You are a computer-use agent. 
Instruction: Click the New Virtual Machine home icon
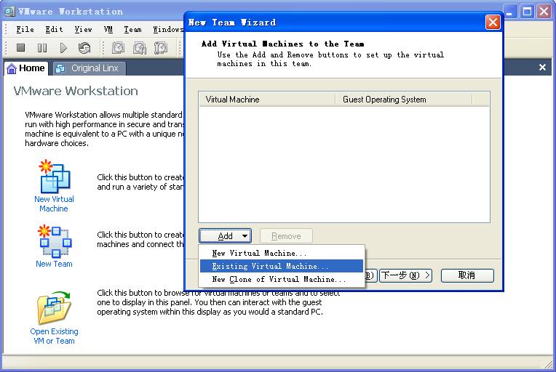(x=54, y=178)
